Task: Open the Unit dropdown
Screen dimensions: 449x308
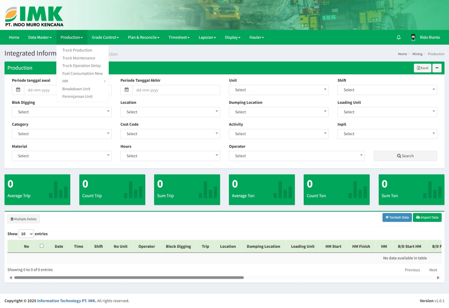Action: [278, 90]
